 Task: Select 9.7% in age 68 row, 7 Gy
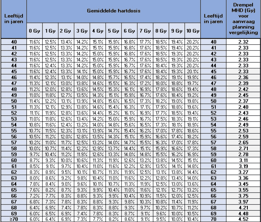pos(145,208)
